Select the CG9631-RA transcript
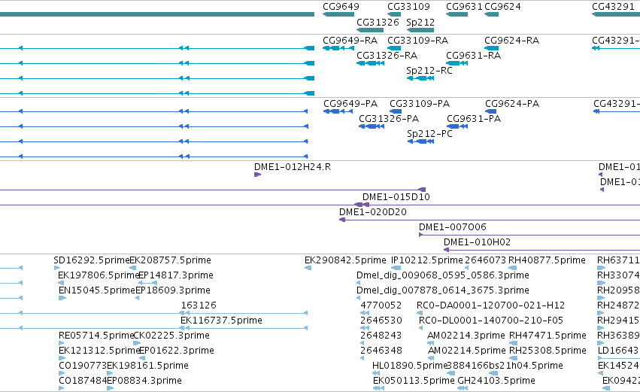 [474, 56]
